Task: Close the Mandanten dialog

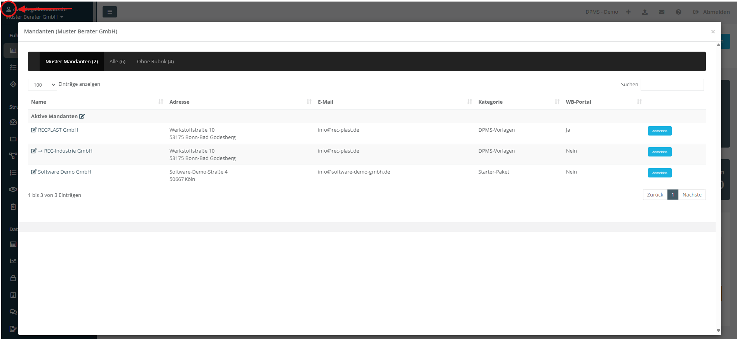Action: click(x=713, y=31)
